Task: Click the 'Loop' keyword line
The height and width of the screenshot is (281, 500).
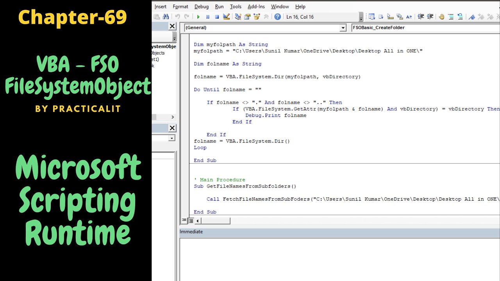Action: [x=200, y=148]
